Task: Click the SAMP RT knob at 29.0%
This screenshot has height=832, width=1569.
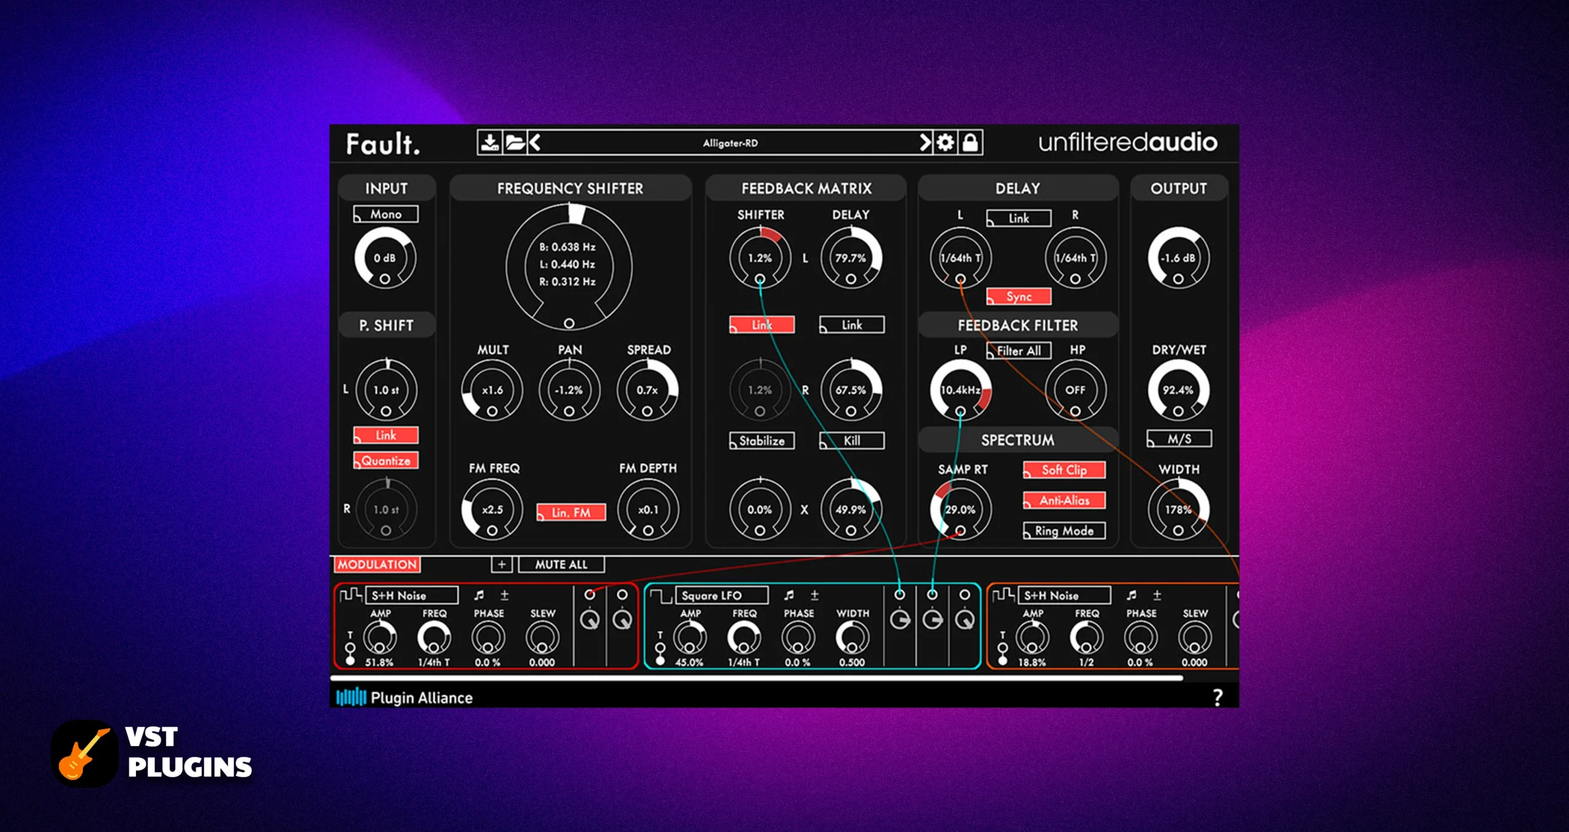Action: (x=960, y=510)
